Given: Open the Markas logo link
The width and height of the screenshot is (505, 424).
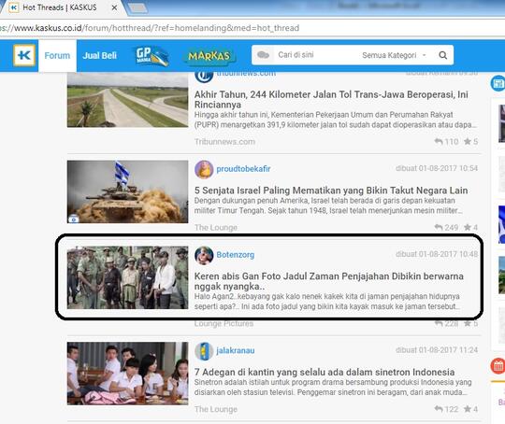Looking at the screenshot, I should pyautogui.click(x=209, y=56).
